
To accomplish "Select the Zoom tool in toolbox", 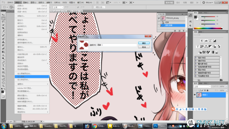I will 3,86.
